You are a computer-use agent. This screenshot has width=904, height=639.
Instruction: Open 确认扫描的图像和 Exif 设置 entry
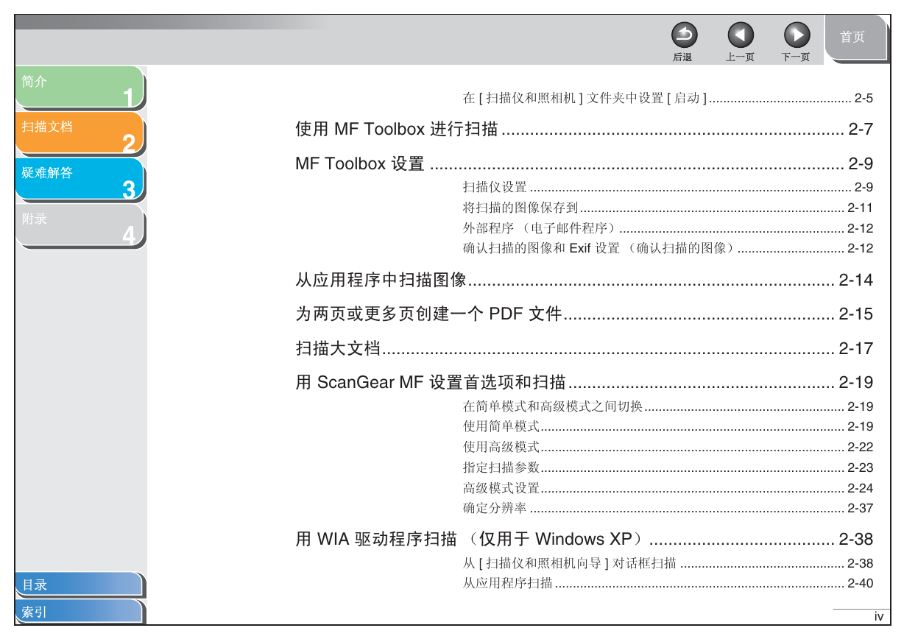668,248
